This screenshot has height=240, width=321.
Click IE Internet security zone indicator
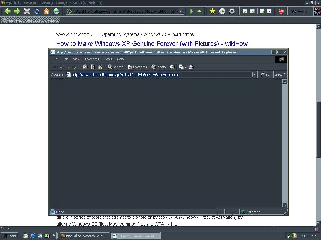pyautogui.click(x=250, y=212)
